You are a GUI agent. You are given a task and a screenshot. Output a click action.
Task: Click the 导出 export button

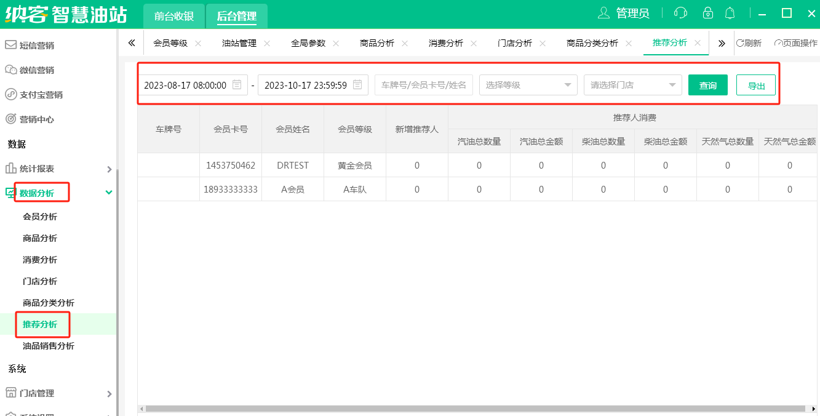point(756,86)
